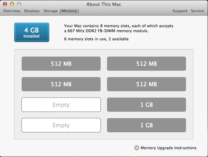Select the upper 1 GB memory slot

[146, 105]
